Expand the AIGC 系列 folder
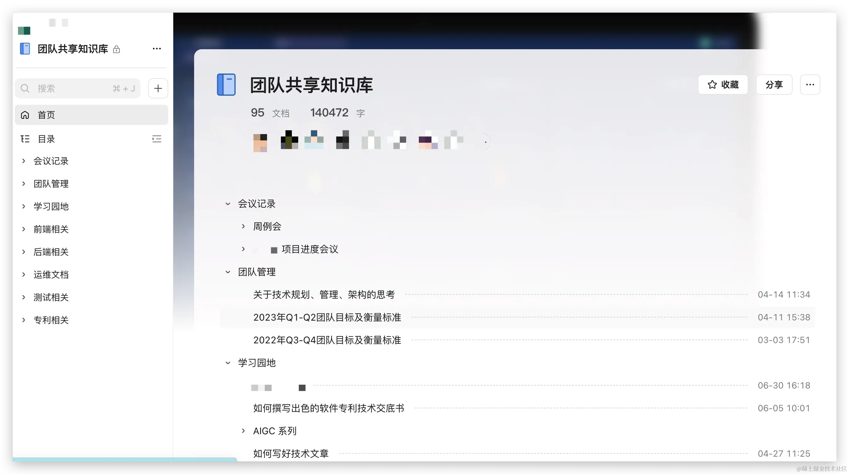Screen dimensions: 849x474 [243, 430]
